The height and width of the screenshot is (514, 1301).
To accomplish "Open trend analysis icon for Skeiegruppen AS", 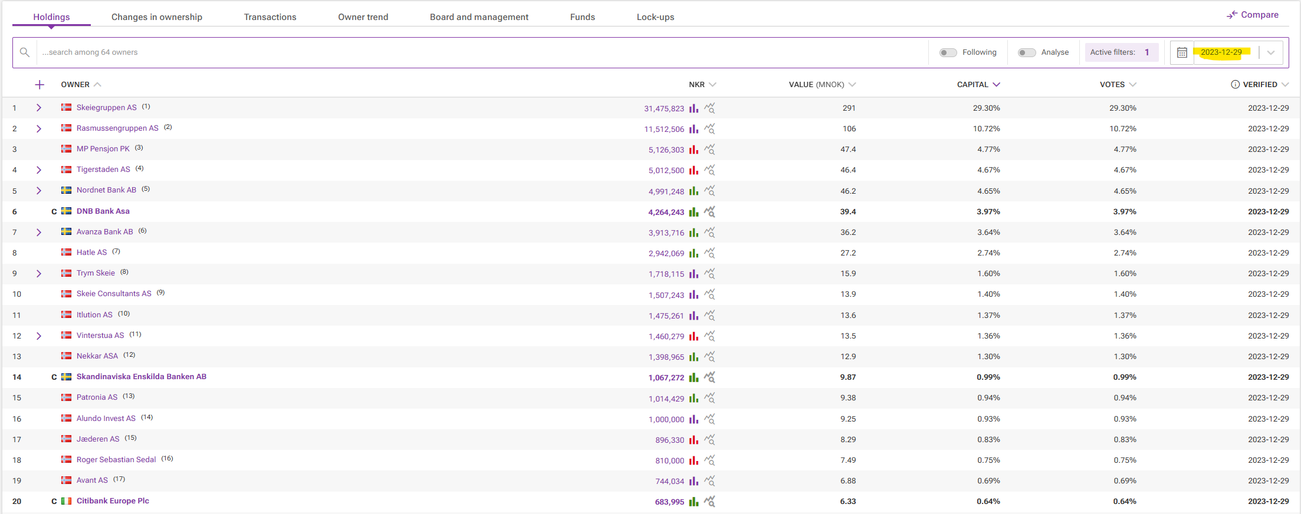I will [x=709, y=108].
